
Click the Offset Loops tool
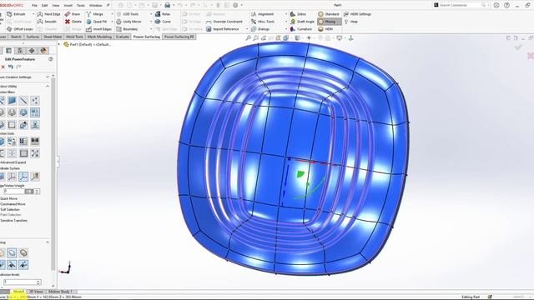tap(20, 29)
